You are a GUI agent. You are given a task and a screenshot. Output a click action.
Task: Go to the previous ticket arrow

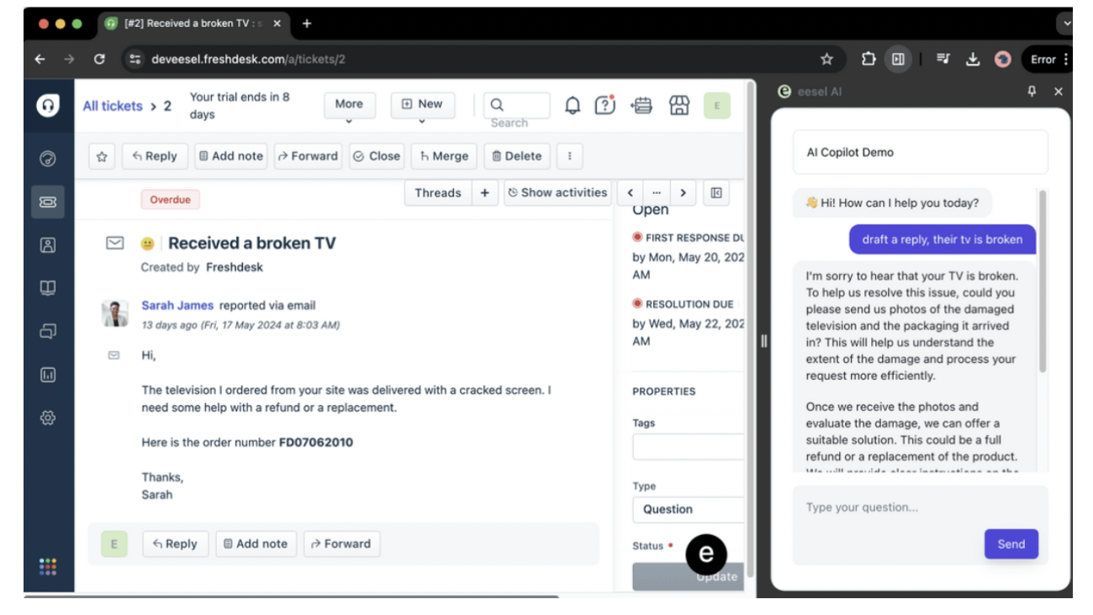click(631, 192)
